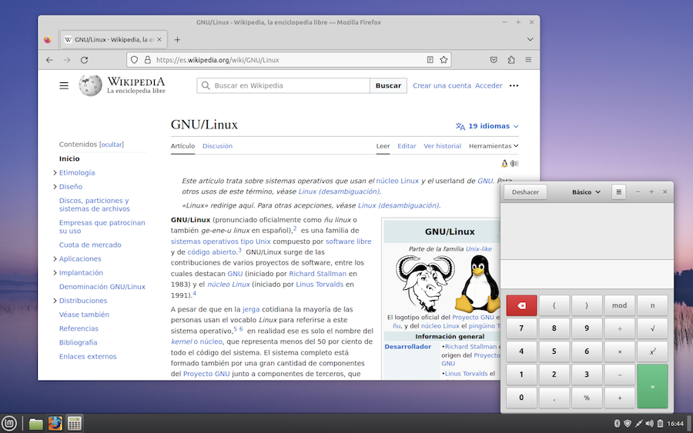Click the calculator backspace key

click(521, 305)
